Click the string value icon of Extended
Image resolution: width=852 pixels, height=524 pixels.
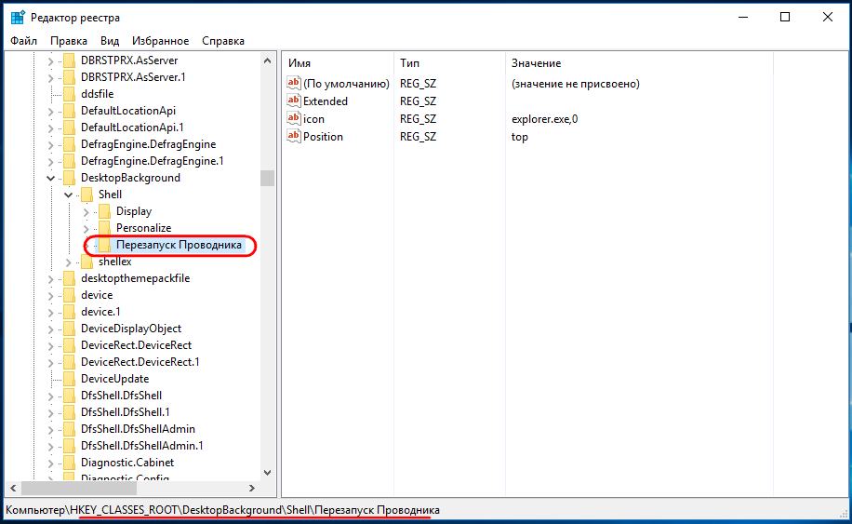[294, 101]
